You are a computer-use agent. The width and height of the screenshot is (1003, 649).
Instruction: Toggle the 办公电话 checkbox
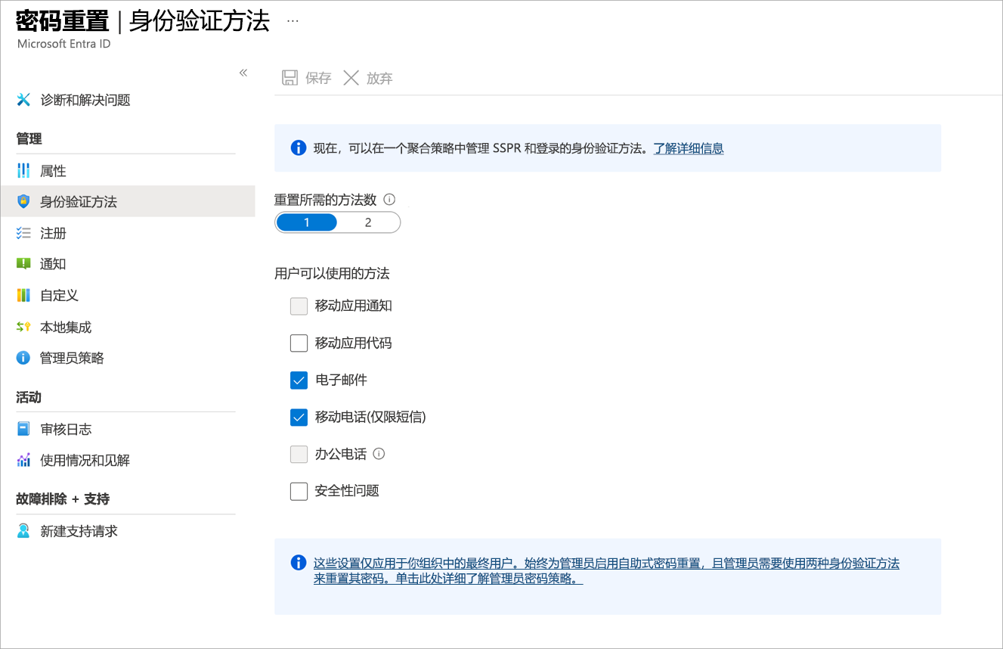[299, 454]
